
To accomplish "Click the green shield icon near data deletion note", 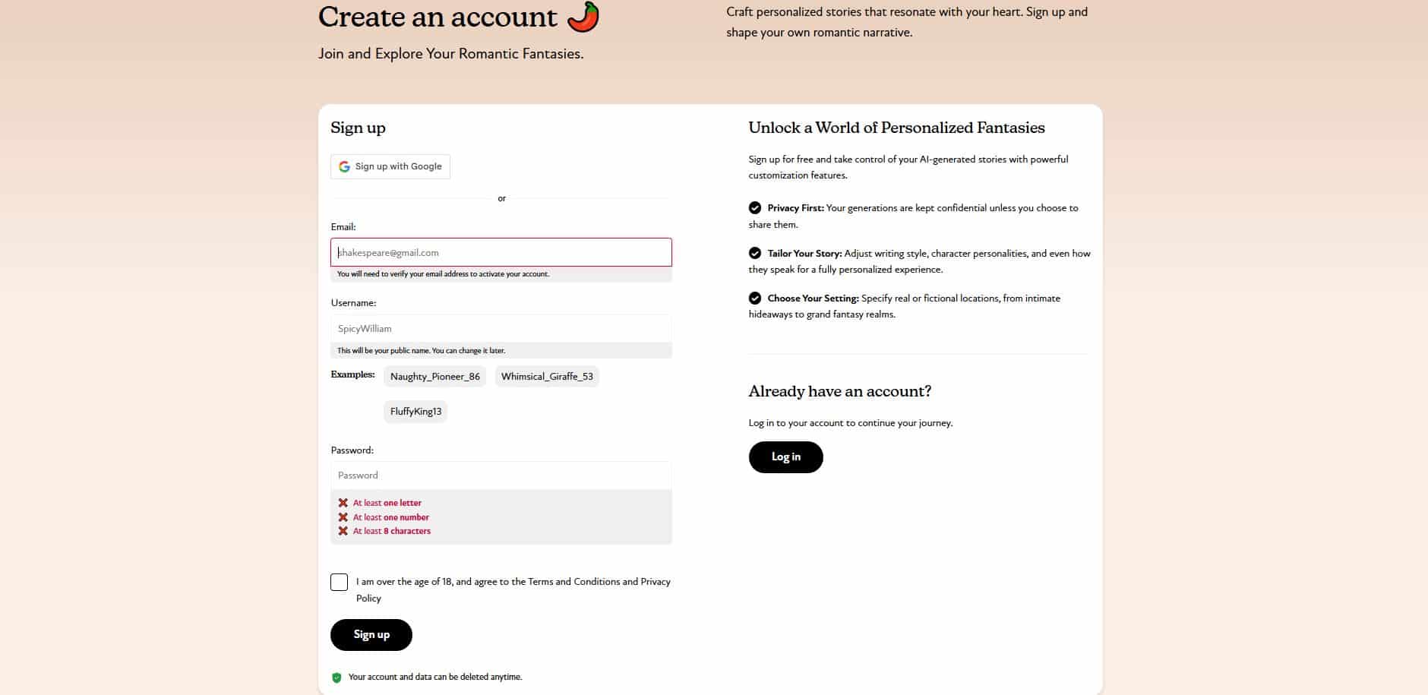I will [336, 678].
